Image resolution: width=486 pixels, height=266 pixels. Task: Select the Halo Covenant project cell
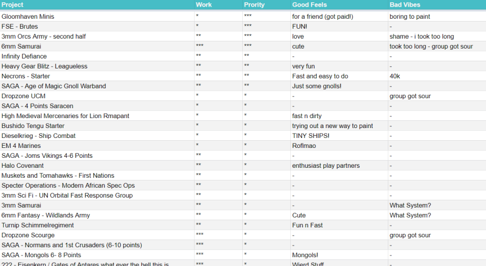[x=23, y=166]
